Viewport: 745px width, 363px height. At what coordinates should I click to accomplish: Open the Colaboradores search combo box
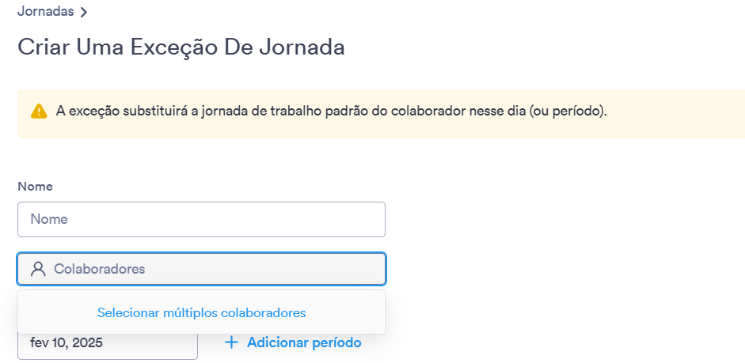pos(201,269)
